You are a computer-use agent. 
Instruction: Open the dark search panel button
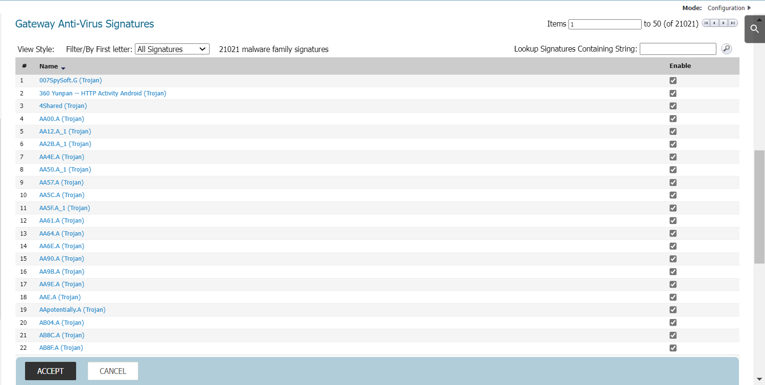tap(754, 29)
